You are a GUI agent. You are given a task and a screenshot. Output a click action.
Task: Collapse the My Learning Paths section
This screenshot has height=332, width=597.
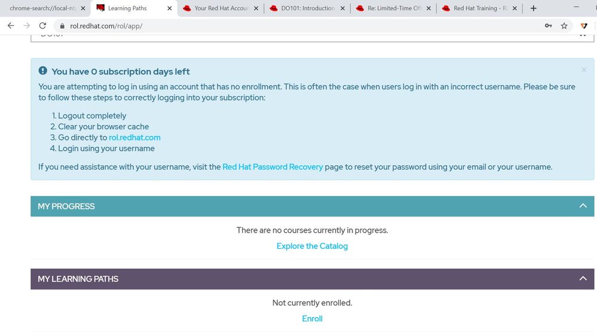583,278
